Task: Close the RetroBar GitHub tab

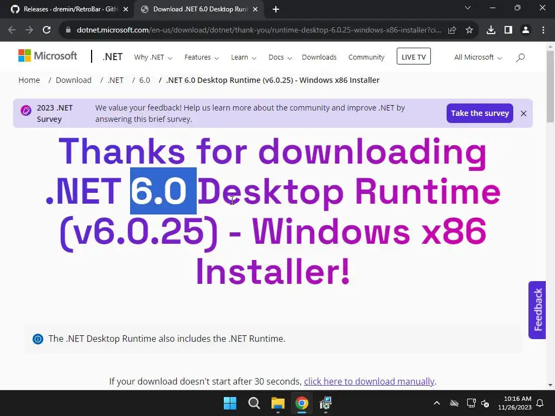Action: (126, 9)
